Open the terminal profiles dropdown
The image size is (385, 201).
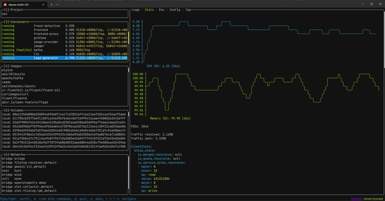pos(57,4)
